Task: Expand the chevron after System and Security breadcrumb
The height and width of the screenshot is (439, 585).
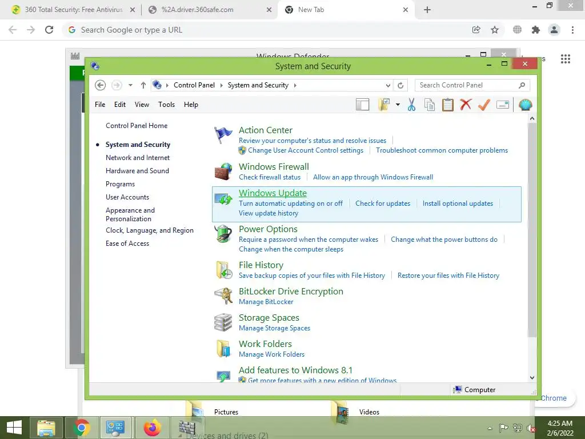Action: [x=295, y=85]
